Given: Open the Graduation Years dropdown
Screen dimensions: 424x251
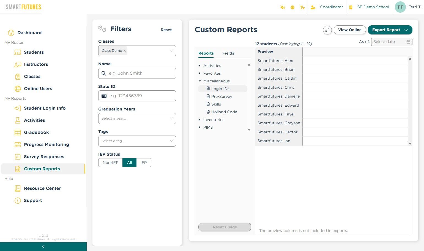Looking at the screenshot, I should click(x=137, y=118).
